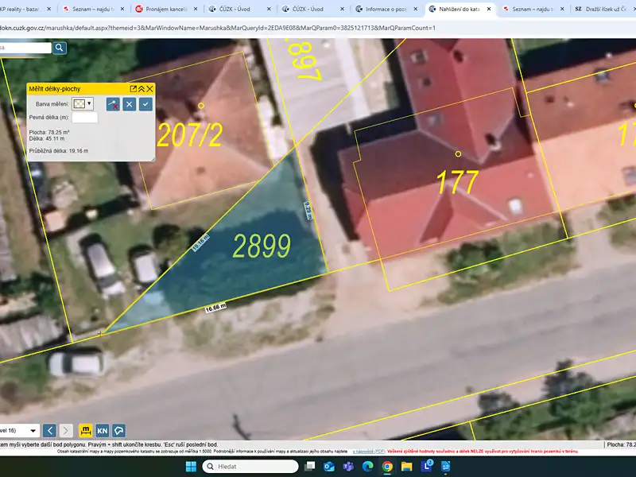Viewport: 636px width, 477px height.
Task: Detach the measuring panel into new window
Action: (x=133, y=89)
